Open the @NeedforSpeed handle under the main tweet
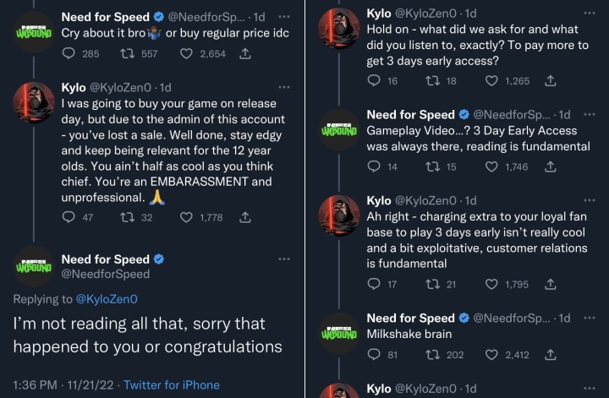 click(x=106, y=274)
